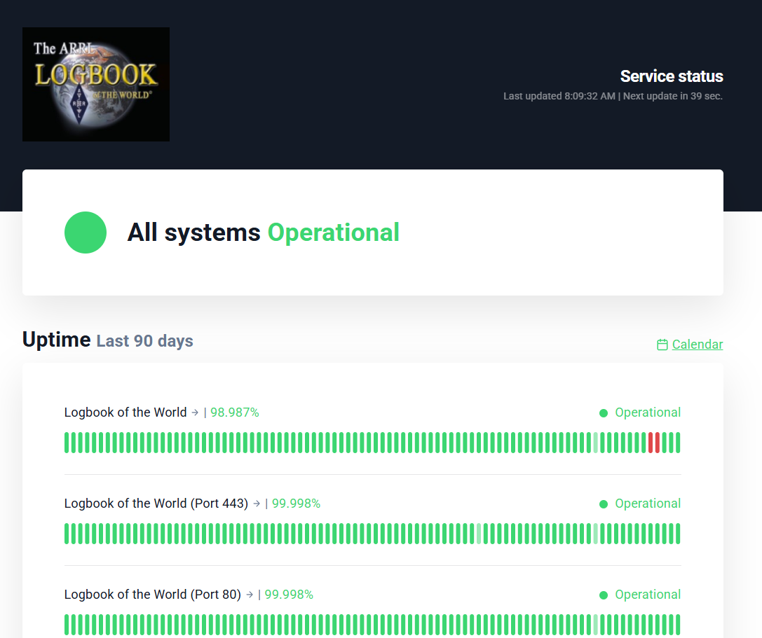The width and height of the screenshot is (762, 638).
Task: Click Operational status of Port 443 monitor
Action: click(x=648, y=504)
